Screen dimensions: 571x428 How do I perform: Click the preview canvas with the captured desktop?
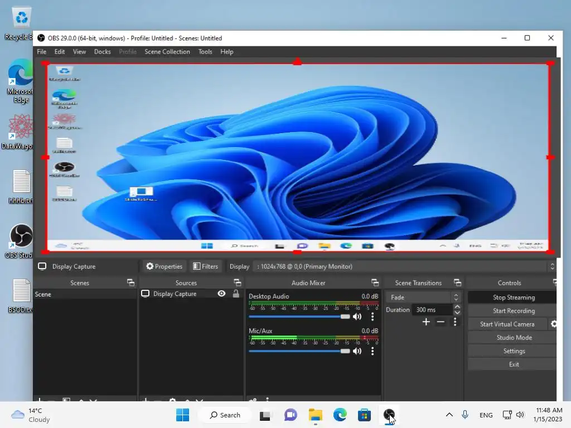pos(298,157)
